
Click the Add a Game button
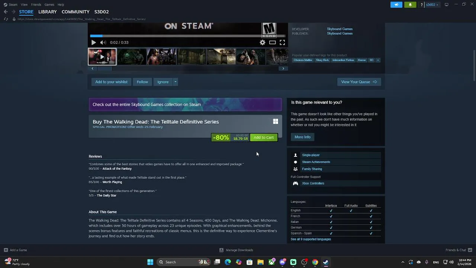[15, 250]
